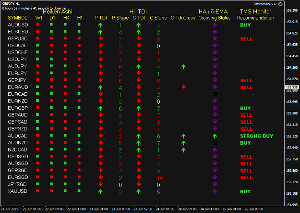Click the TMS Monitor heading

[255, 12]
